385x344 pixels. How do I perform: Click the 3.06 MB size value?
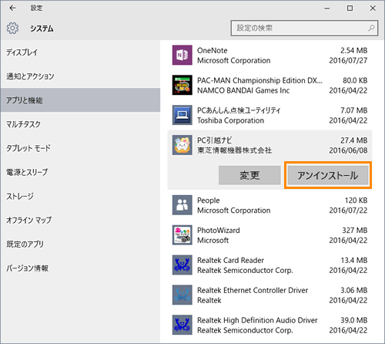coord(354,290)
